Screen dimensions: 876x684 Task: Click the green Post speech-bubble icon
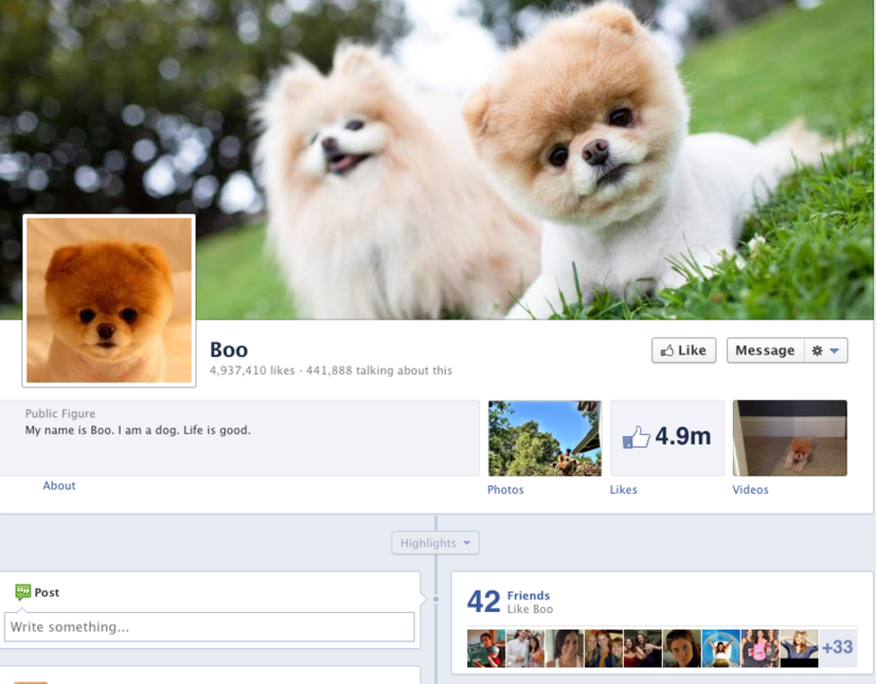coord(23,592)
